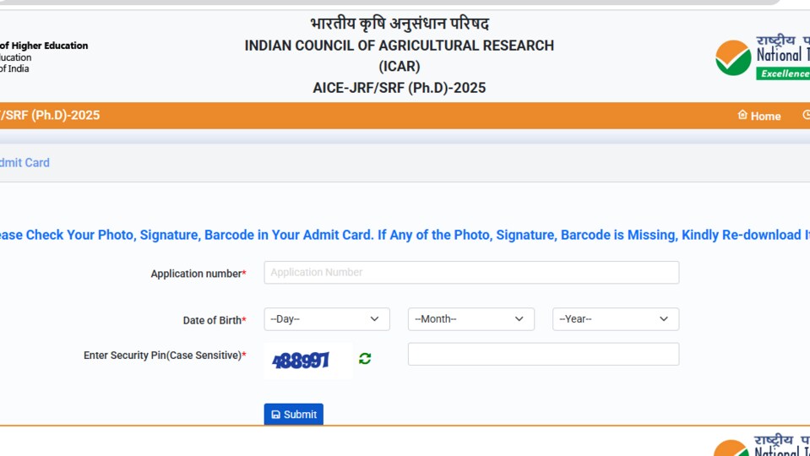The width and height of the screenshot is (810, 456).
Task: Focus the Application Number field
Action: pos(471,272)
